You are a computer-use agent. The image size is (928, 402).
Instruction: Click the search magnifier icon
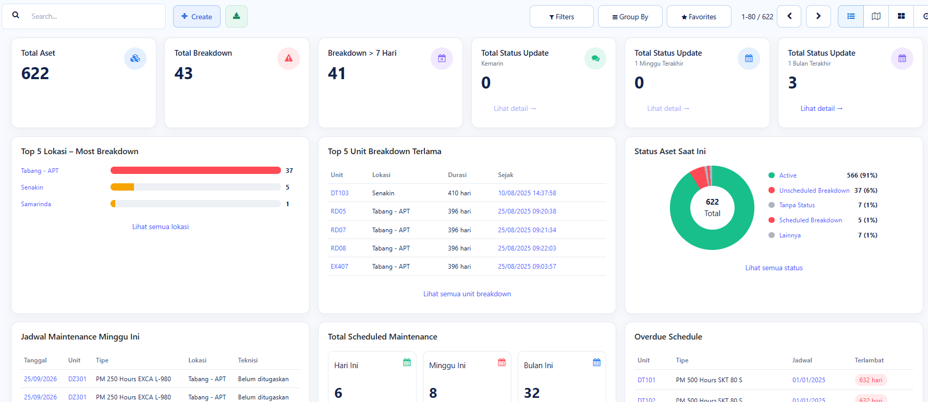16,16
